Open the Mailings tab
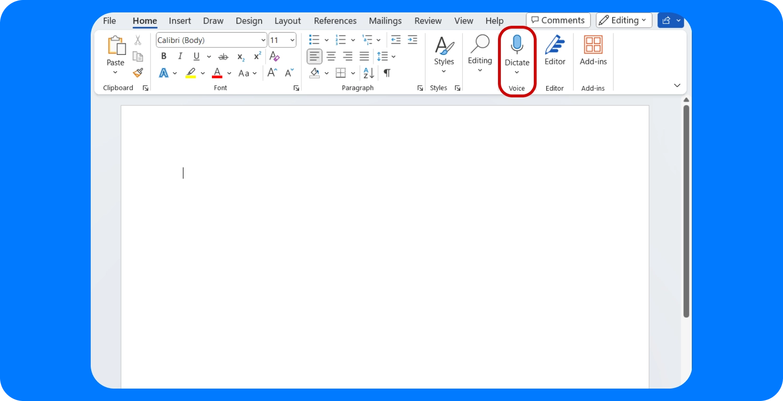Screen dimensions: 783x401 pos(385,21)
